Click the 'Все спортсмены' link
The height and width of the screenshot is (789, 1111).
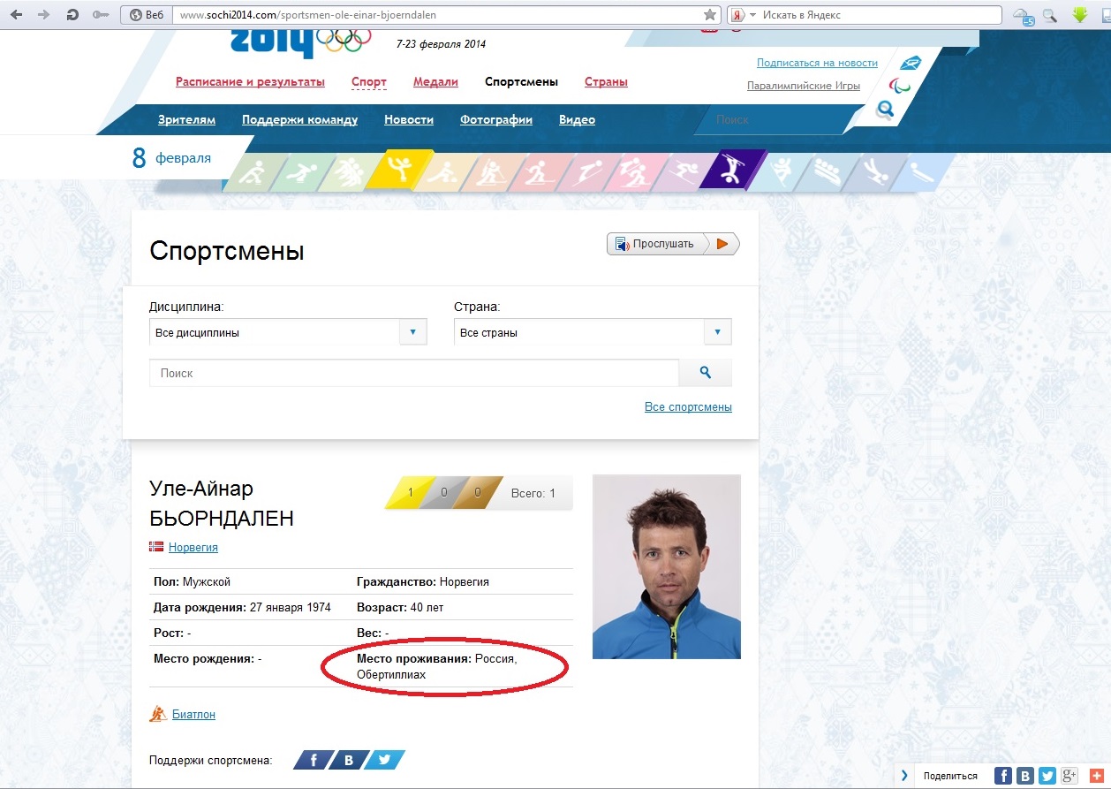[688, 407]
